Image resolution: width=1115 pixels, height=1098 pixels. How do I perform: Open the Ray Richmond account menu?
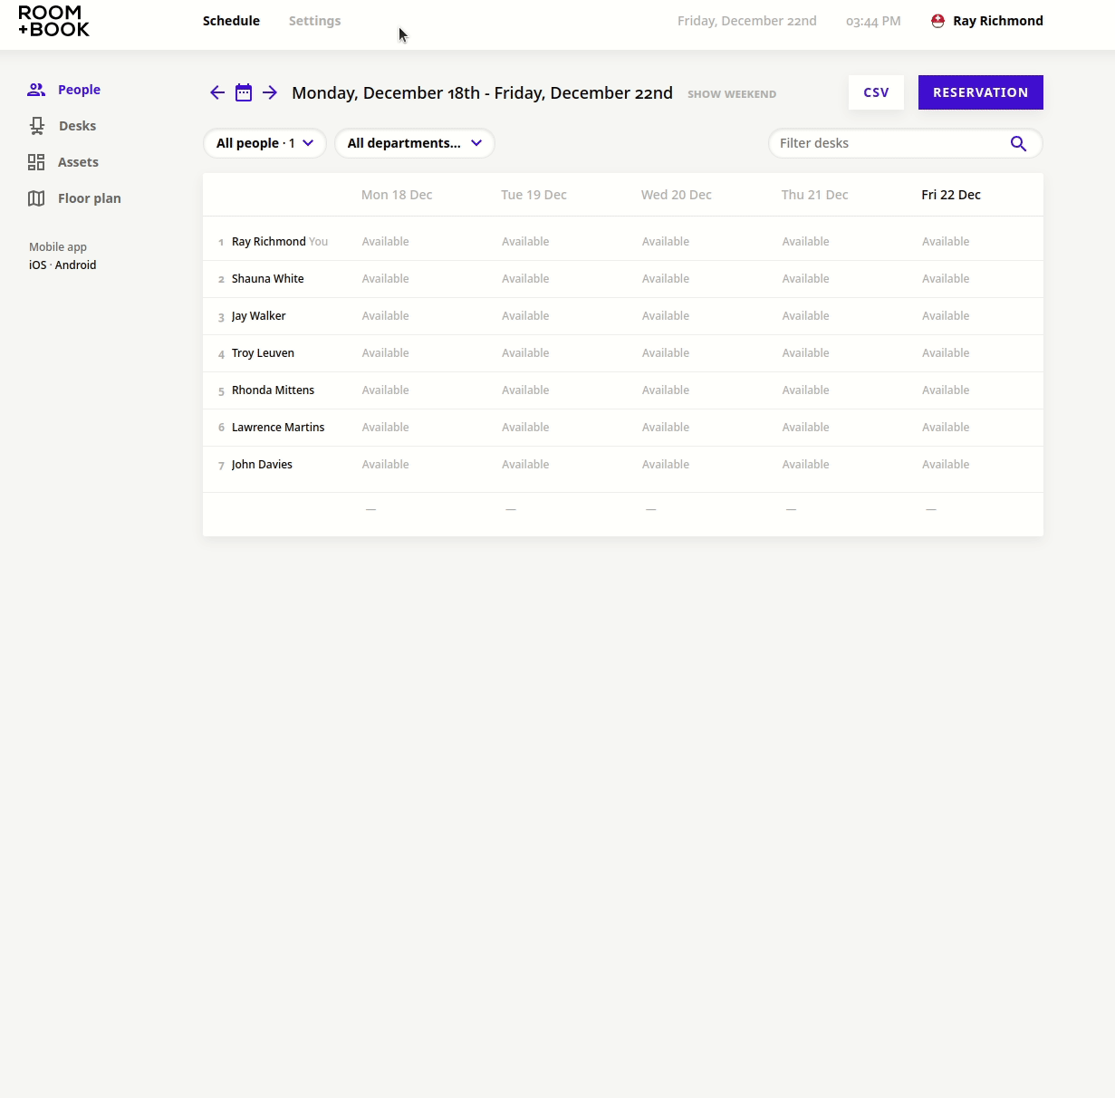[x=986, y=20]
